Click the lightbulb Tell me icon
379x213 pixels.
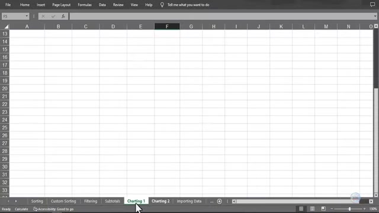(x=162, y=5)
